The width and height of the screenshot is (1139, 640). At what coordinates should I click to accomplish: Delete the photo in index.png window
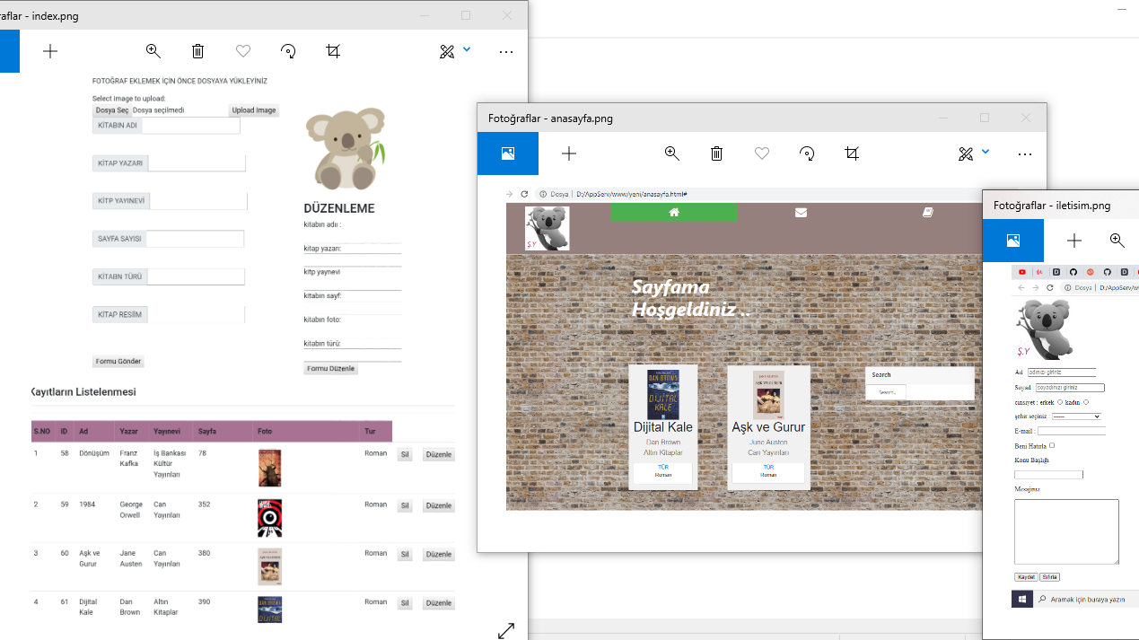coord(198,51)
